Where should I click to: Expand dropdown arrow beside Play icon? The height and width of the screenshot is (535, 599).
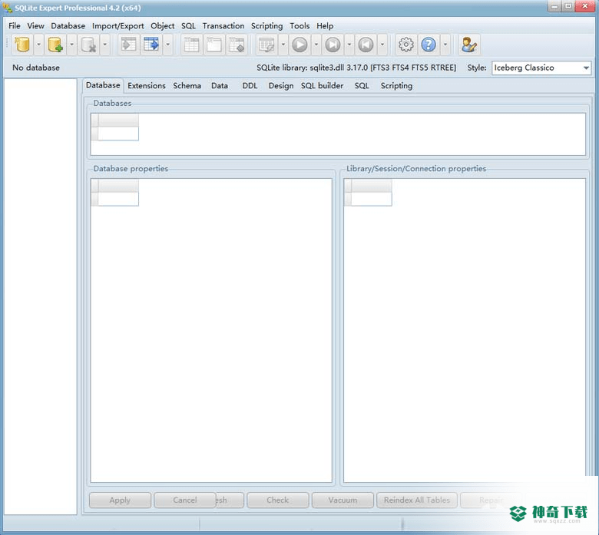(316, 45)
